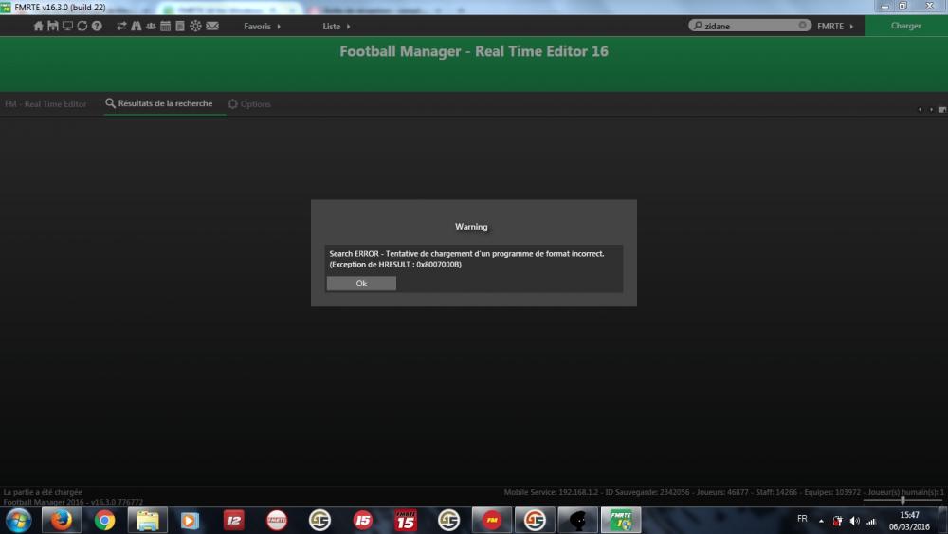Switch to the FM - Real Time Editor tab
Image resolution: width=948 pixels, height=534 pixels.
pos(46,104)
